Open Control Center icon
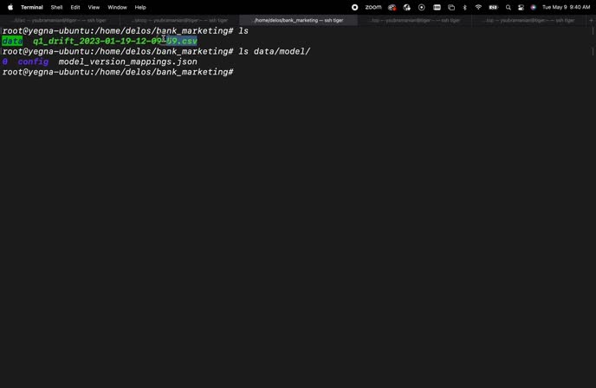 click(521, 7)
